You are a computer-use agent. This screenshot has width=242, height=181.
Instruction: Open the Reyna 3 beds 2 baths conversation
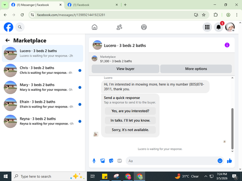43,121
